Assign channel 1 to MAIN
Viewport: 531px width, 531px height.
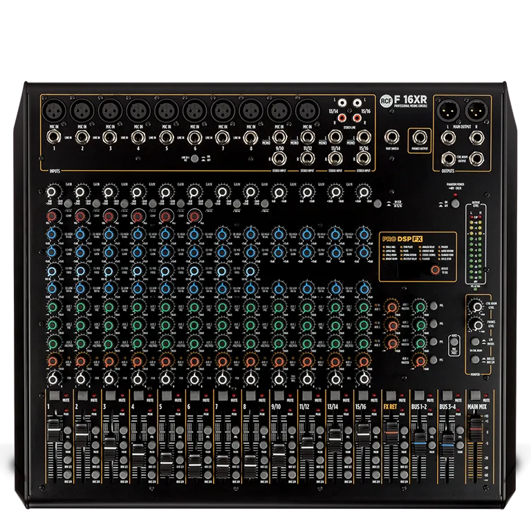(68, 445)
